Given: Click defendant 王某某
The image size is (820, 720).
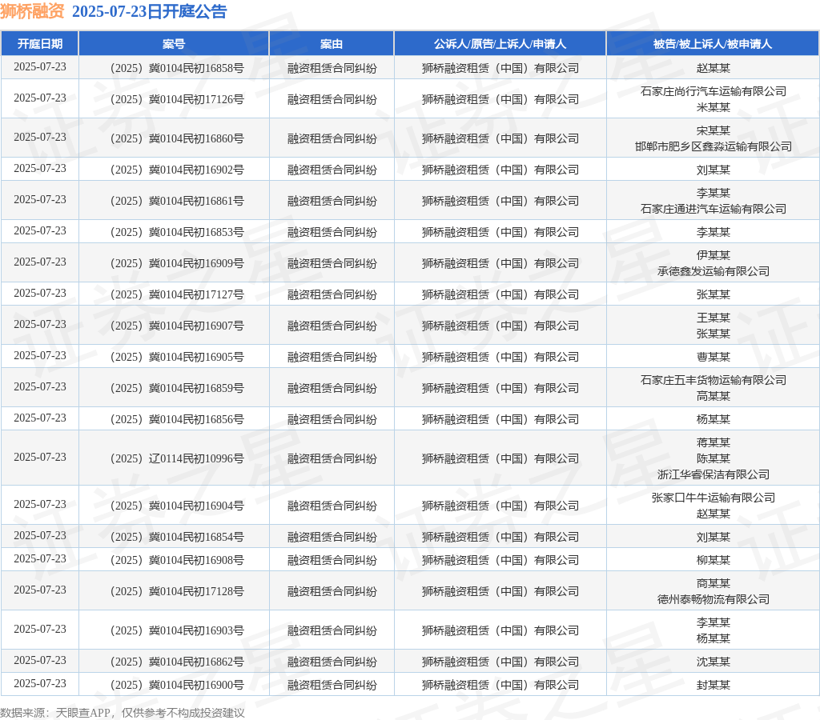Looking at the screenshot, I should 713,318.
